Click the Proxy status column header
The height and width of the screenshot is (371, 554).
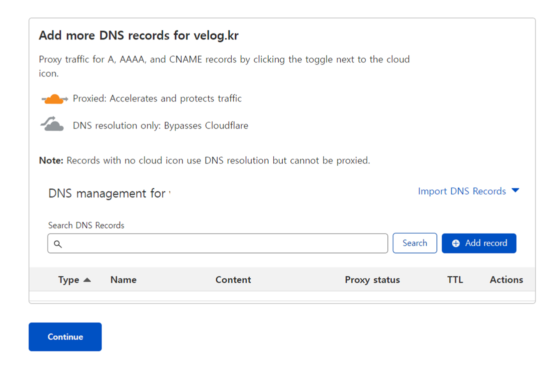372,280
